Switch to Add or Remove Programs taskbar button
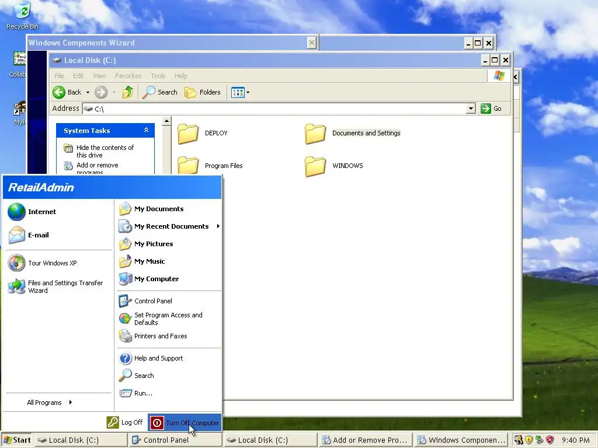598x448 pixels. tap(366, 440)
